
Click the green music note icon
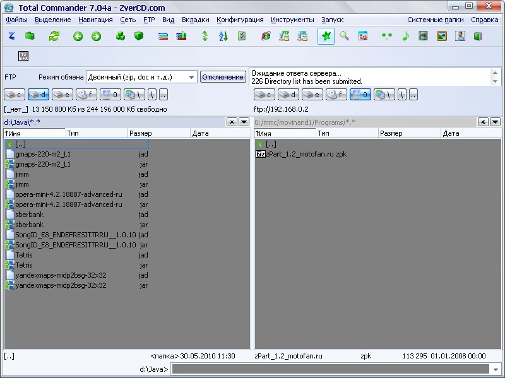405,36
